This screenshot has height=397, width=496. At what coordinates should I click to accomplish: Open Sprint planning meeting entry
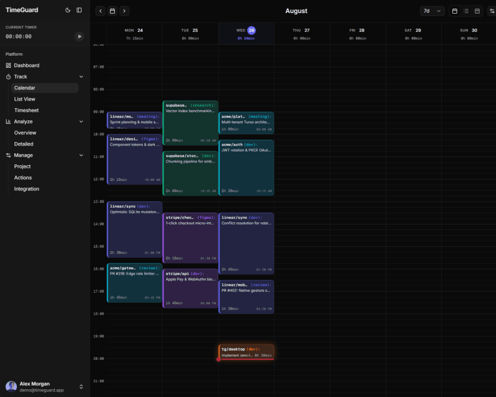point(135,120)
